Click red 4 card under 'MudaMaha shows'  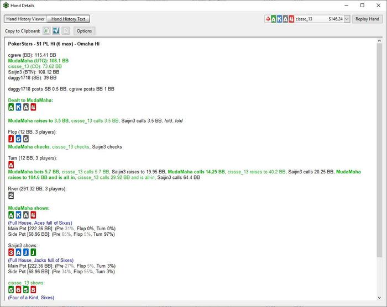coord(33,215)
